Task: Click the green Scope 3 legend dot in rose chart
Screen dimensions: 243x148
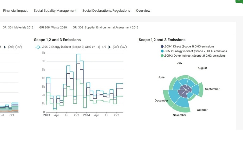Action: pos(162,56)
